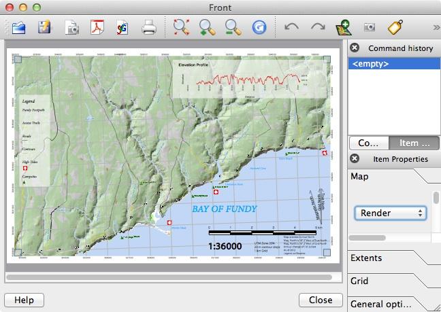Close the Command history panel

[355, 48]
